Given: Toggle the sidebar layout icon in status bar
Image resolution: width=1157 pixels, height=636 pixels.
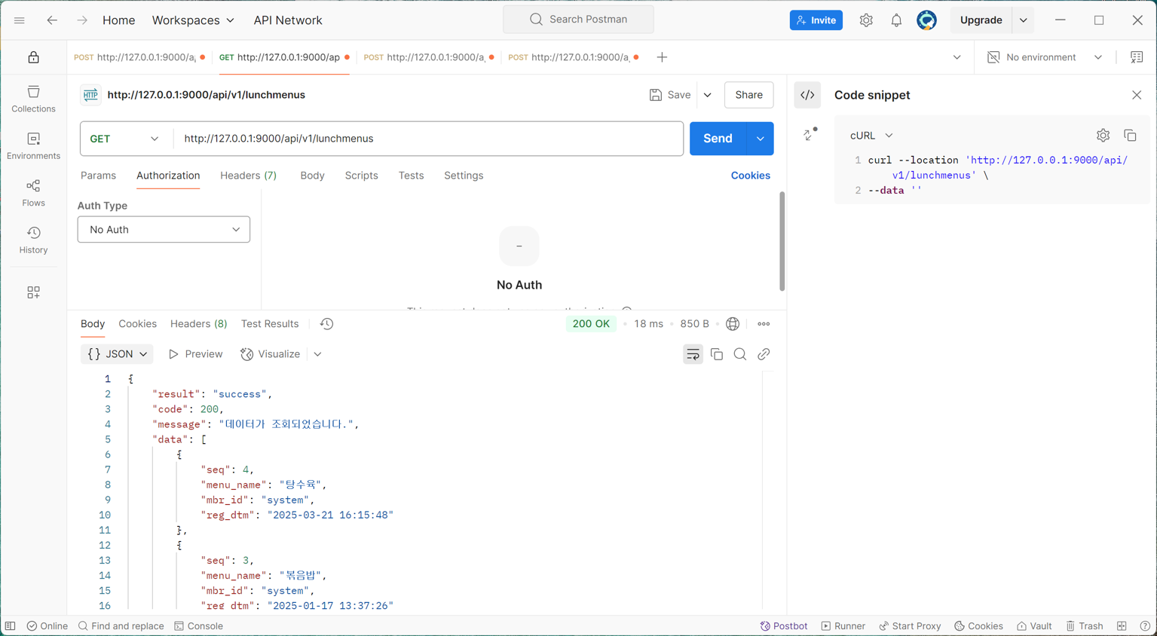Looking at the screenshot, I should (10, 626).
